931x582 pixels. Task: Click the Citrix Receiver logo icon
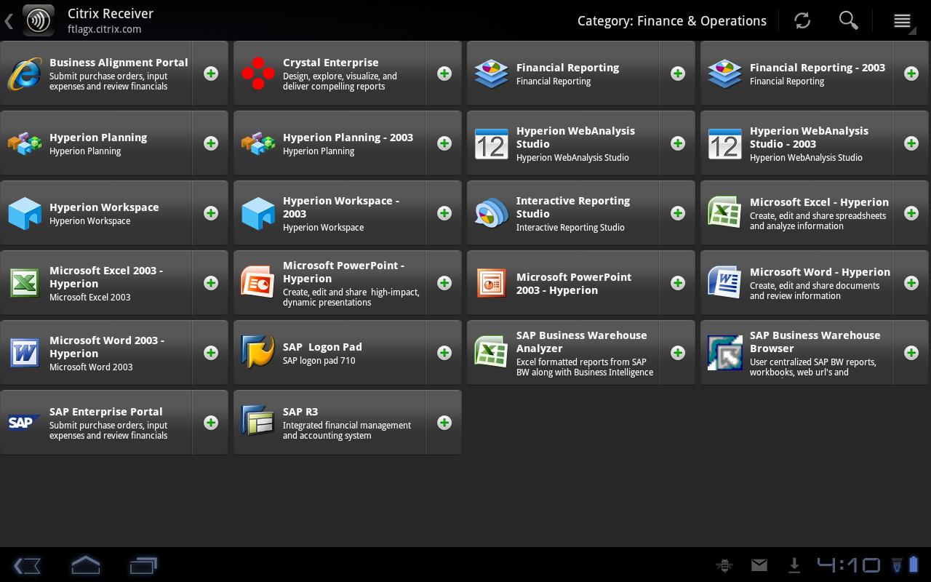tap(39, 20)
